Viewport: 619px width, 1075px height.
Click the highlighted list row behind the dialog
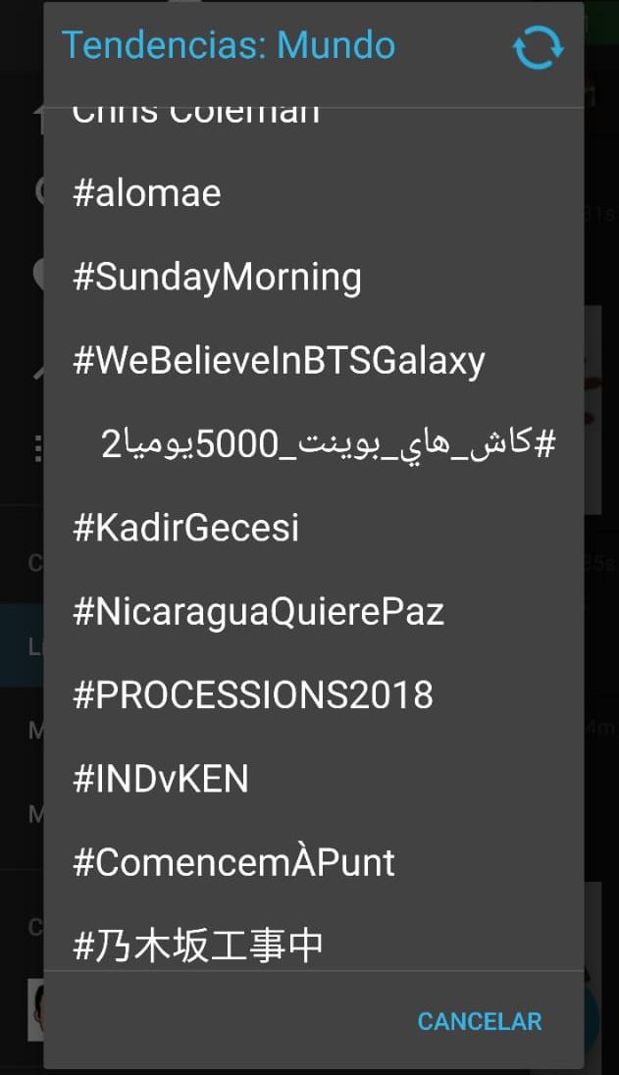point(20,645)
